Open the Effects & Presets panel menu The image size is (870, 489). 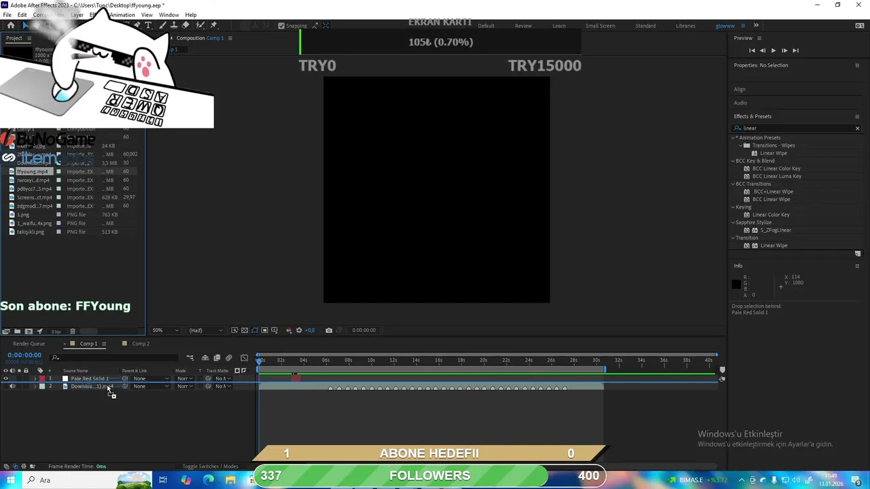coord(857,116)
